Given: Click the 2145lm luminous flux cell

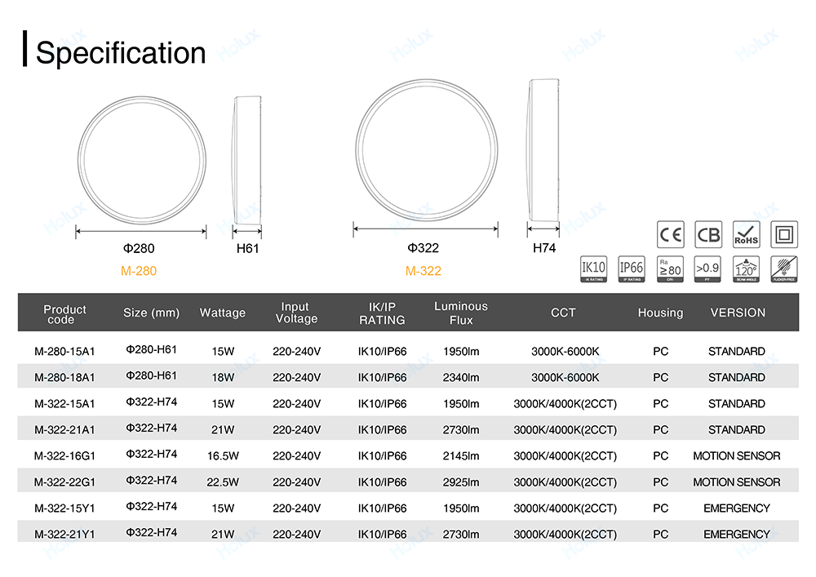Looking at the screenshot, I should pos(461,456).
